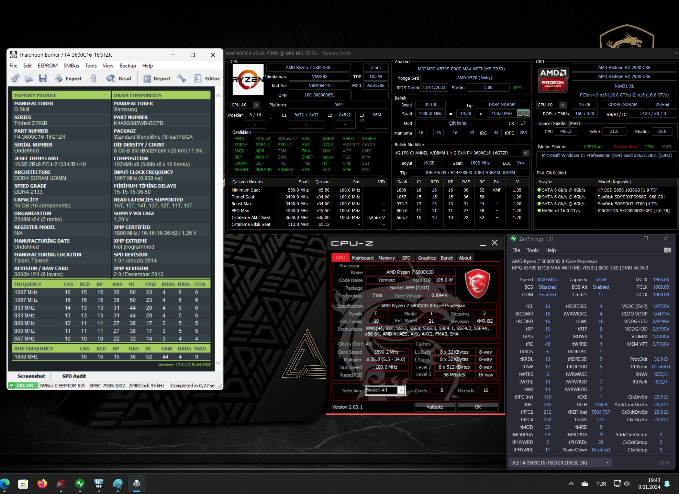This screenshot has height=494, width=679.
Task: Click the AMD Radeon Graphics logo in HWiNFO
Action: [x=553, y=79]
